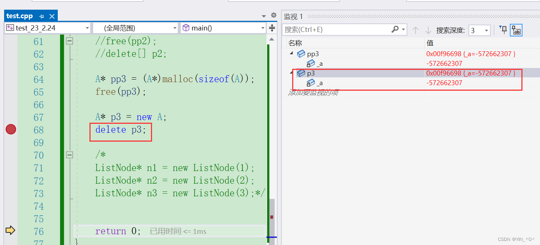Click the 已用时间 <= 1ms perf tip
Screen dimensions: 540x245
[178, 231]
